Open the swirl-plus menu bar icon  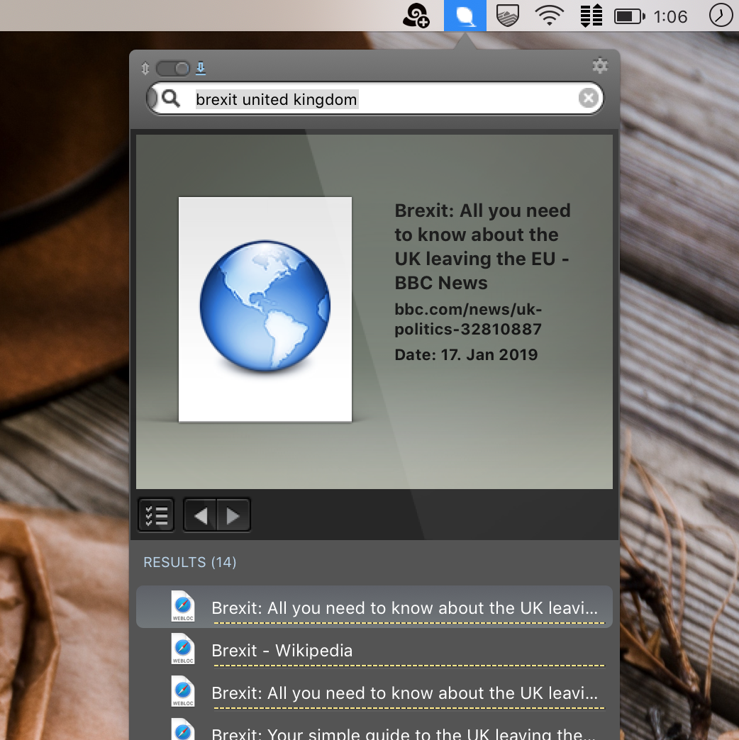coord(416,16)
